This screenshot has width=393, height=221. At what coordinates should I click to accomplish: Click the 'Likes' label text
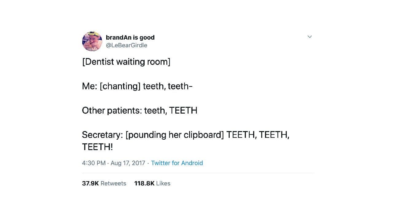pyautogui.click(x=163, y=183)
